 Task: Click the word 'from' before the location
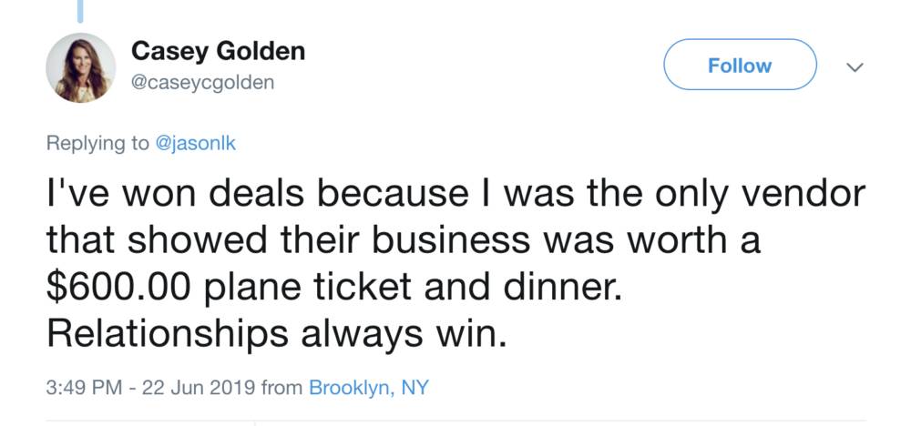coord(281,387)
